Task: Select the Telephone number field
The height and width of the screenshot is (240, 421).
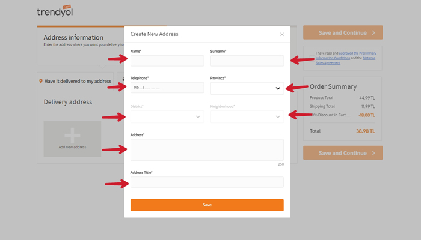Action: tap(167, 88)
